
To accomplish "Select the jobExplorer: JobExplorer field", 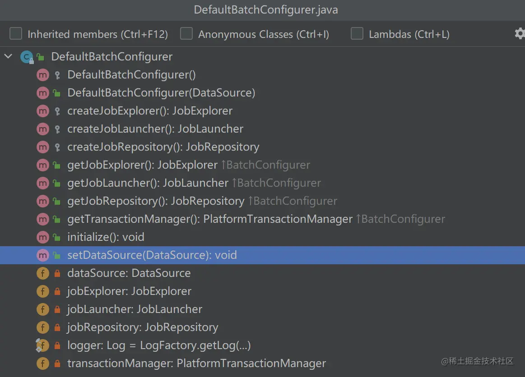I will (x=263, y=291).
